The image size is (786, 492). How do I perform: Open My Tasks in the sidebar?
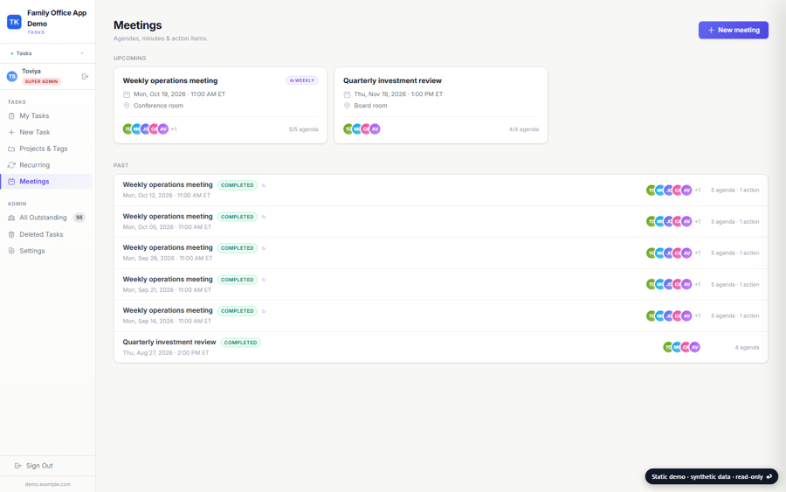tap(46, 116)
